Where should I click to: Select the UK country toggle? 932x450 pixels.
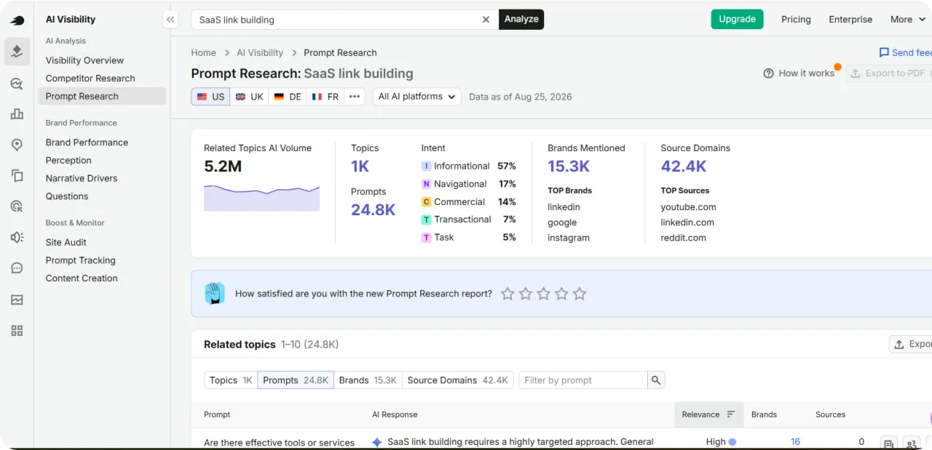click(x=250, y=97)
